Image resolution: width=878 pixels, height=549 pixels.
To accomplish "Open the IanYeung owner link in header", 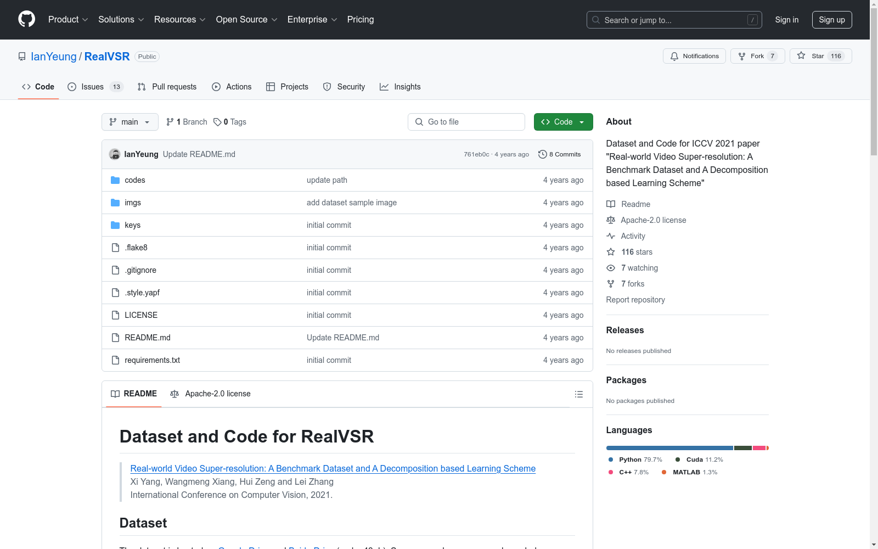I will 54,57.
